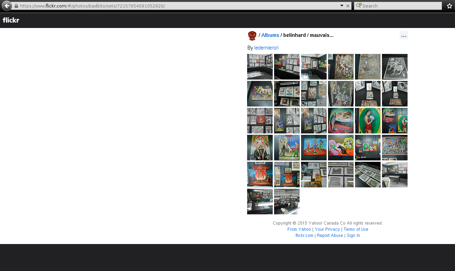Open lederniercri's profile link

(x=266, y=48)
